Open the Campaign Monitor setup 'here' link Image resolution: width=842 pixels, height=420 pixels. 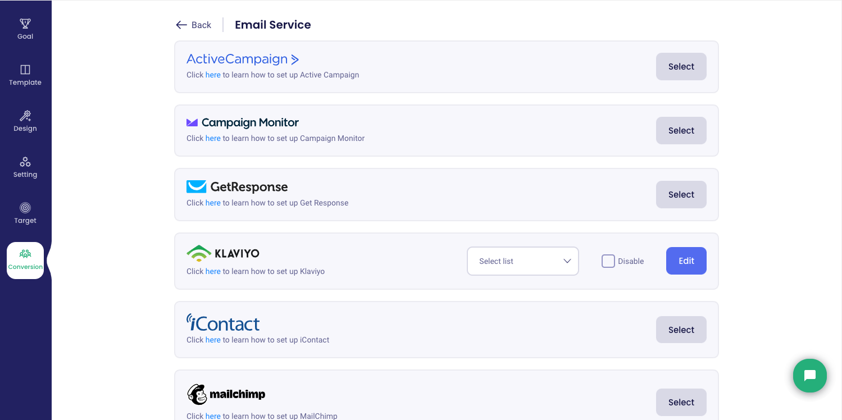click(x=213, y=138)
